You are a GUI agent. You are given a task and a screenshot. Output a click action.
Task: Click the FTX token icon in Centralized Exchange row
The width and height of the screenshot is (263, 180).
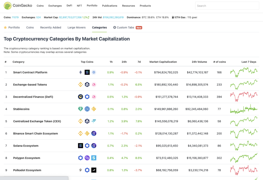(x=94, y=121)
